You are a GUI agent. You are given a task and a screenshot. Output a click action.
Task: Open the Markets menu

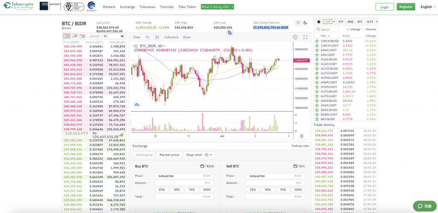click(109, 7)
